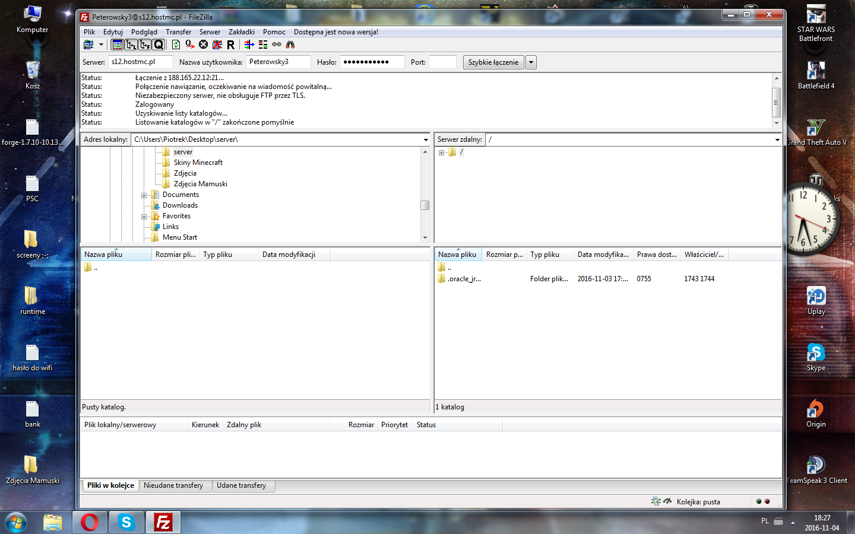Disconnect from the current server
Screen dimensions: 855x534
click(x=217, y=44)
